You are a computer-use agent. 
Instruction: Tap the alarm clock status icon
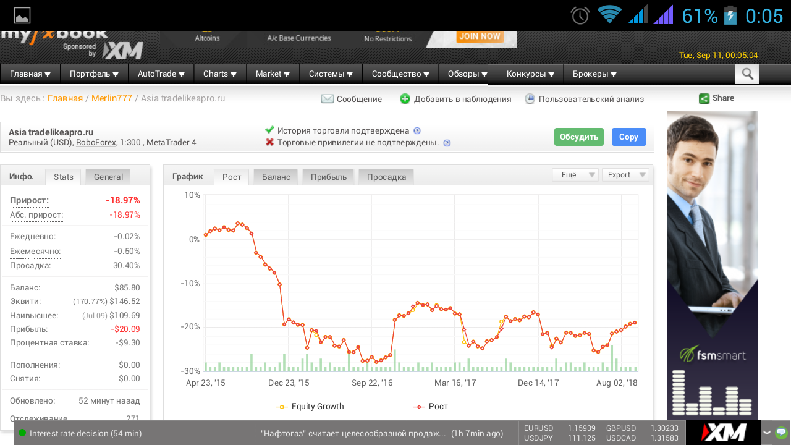(x=580, y=15)
